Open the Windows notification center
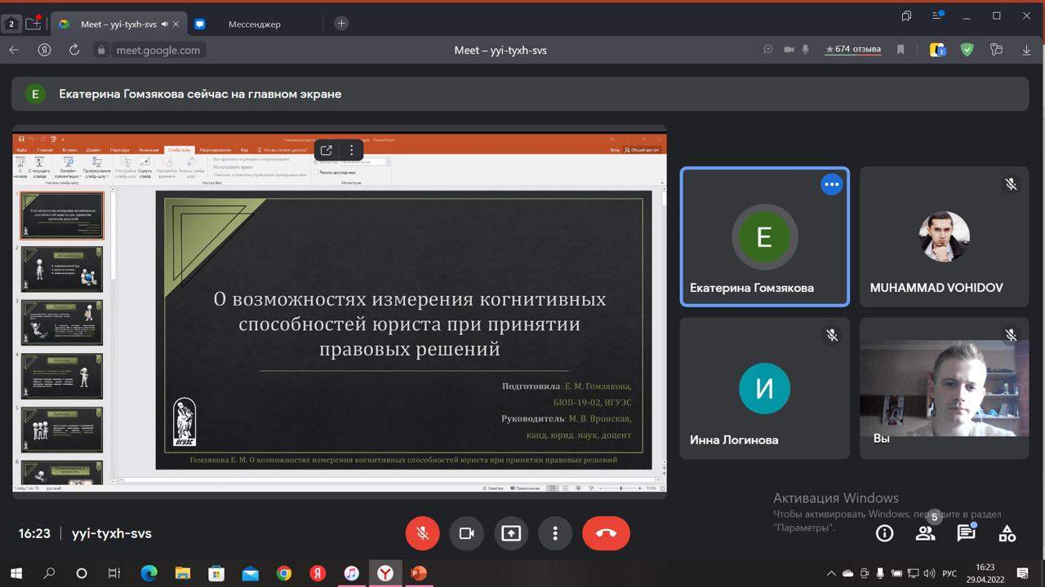Viewport: 1045px width, 587px height. (x=1022, y=573)
